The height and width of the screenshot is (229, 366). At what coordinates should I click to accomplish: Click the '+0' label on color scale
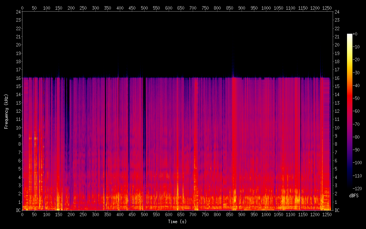pos(355,34)
